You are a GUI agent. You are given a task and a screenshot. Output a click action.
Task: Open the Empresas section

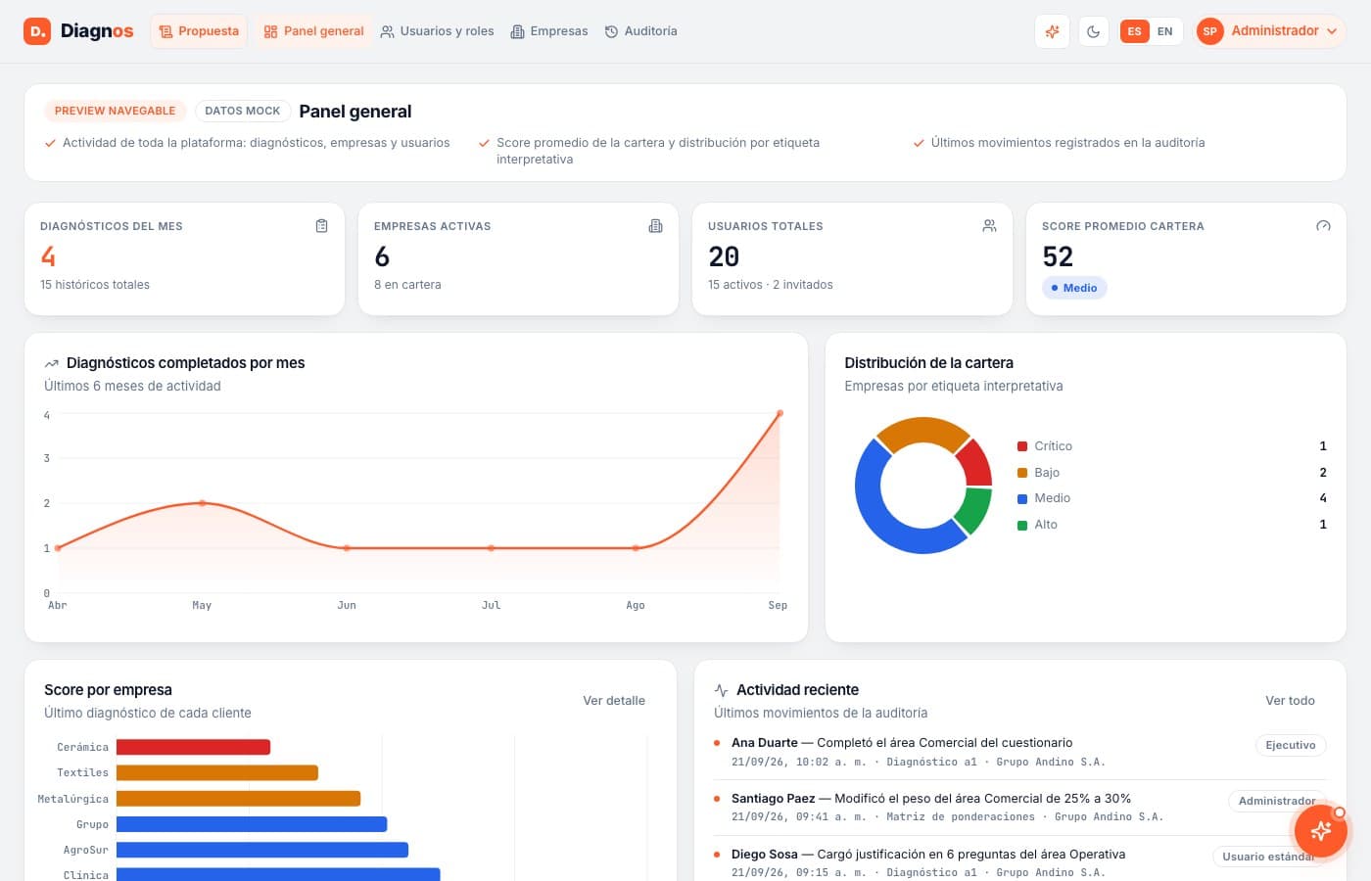[x=549, y=31]
